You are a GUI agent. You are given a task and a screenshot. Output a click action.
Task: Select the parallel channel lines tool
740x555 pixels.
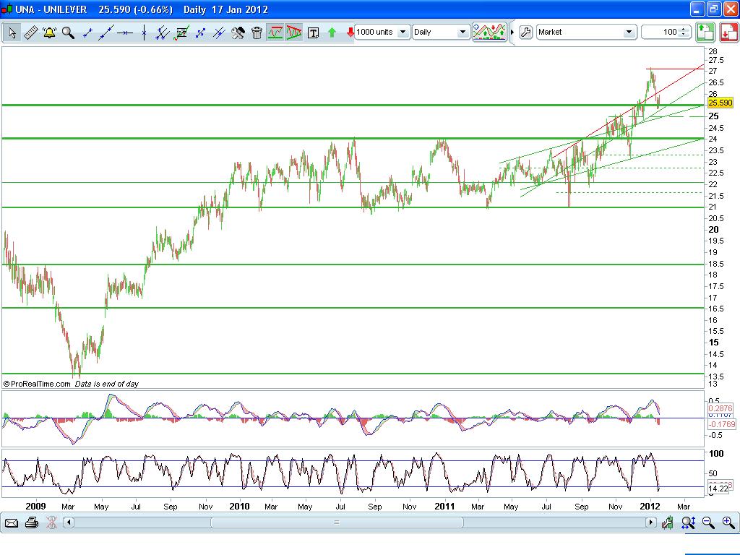163,33
